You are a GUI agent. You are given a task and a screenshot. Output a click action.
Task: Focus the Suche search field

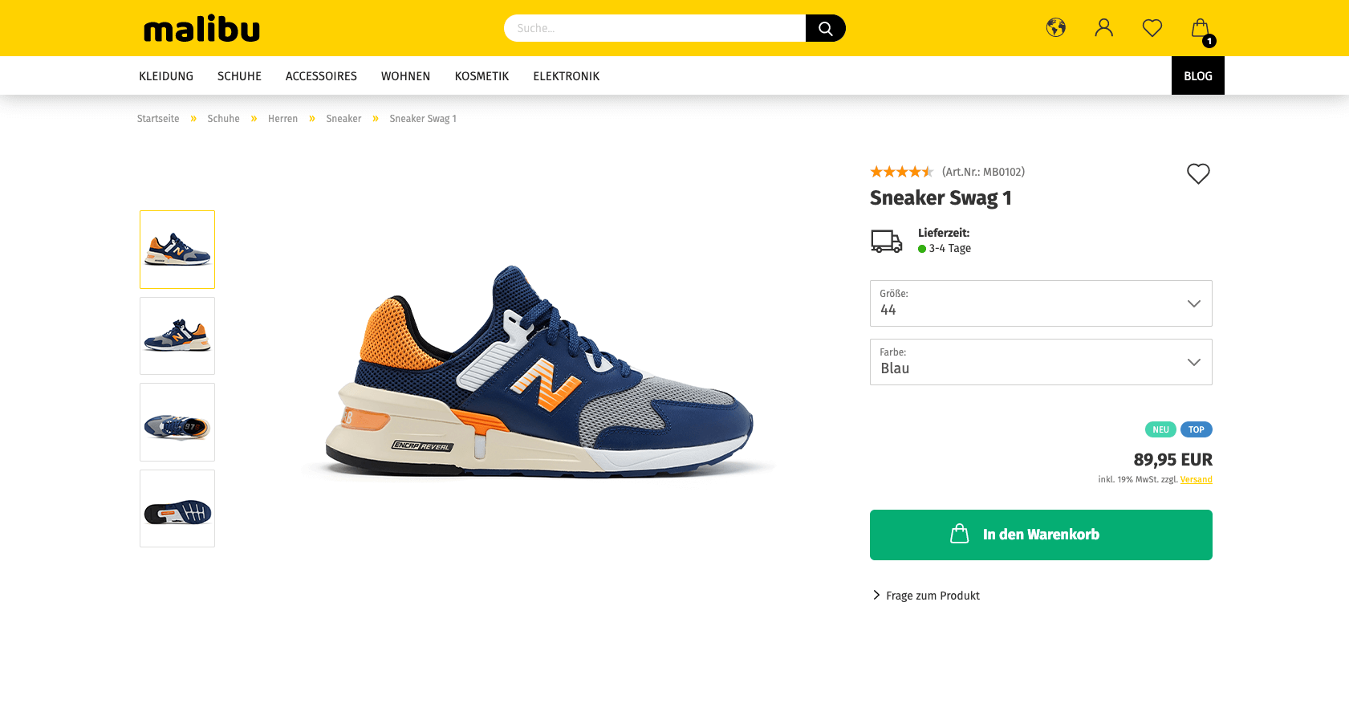(x=654, y=28)
